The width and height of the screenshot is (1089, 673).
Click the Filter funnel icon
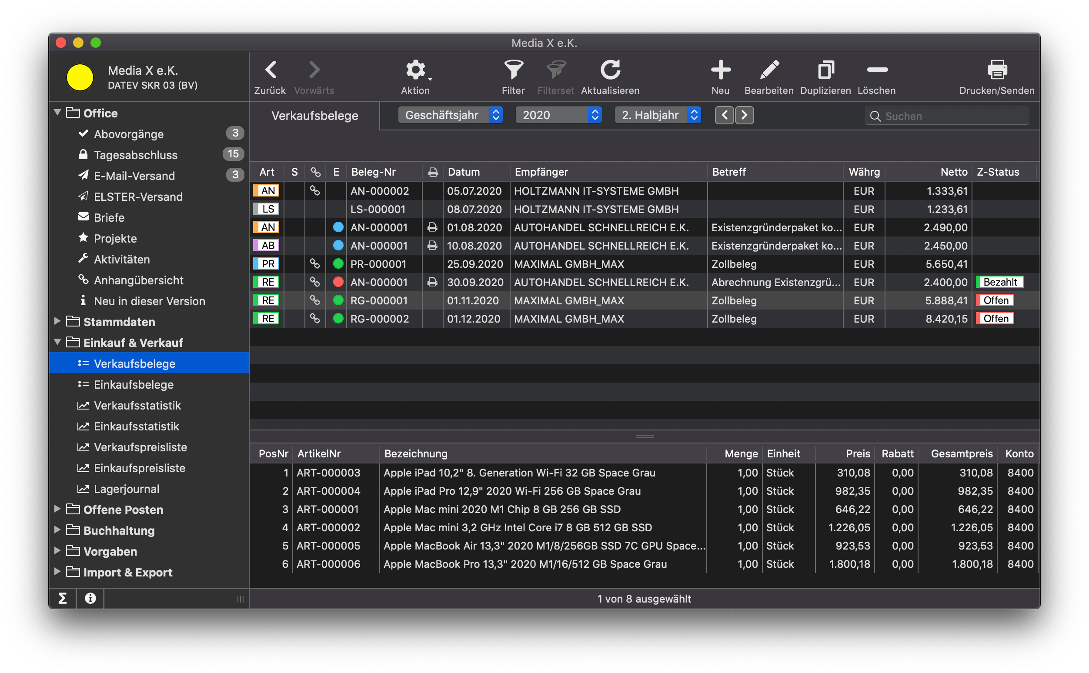(x=513, y=70)
